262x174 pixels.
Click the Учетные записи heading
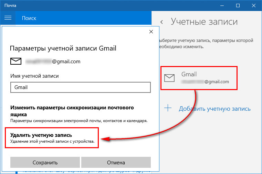pyautogui.click(x=204, y=22)
